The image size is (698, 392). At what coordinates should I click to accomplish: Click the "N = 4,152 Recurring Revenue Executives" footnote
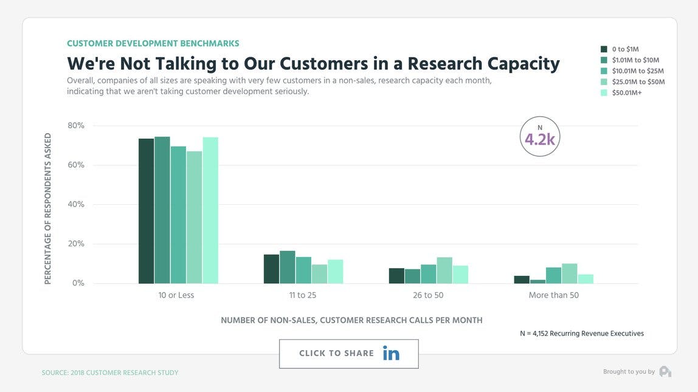pyautogui.click(x=581, y=334)
